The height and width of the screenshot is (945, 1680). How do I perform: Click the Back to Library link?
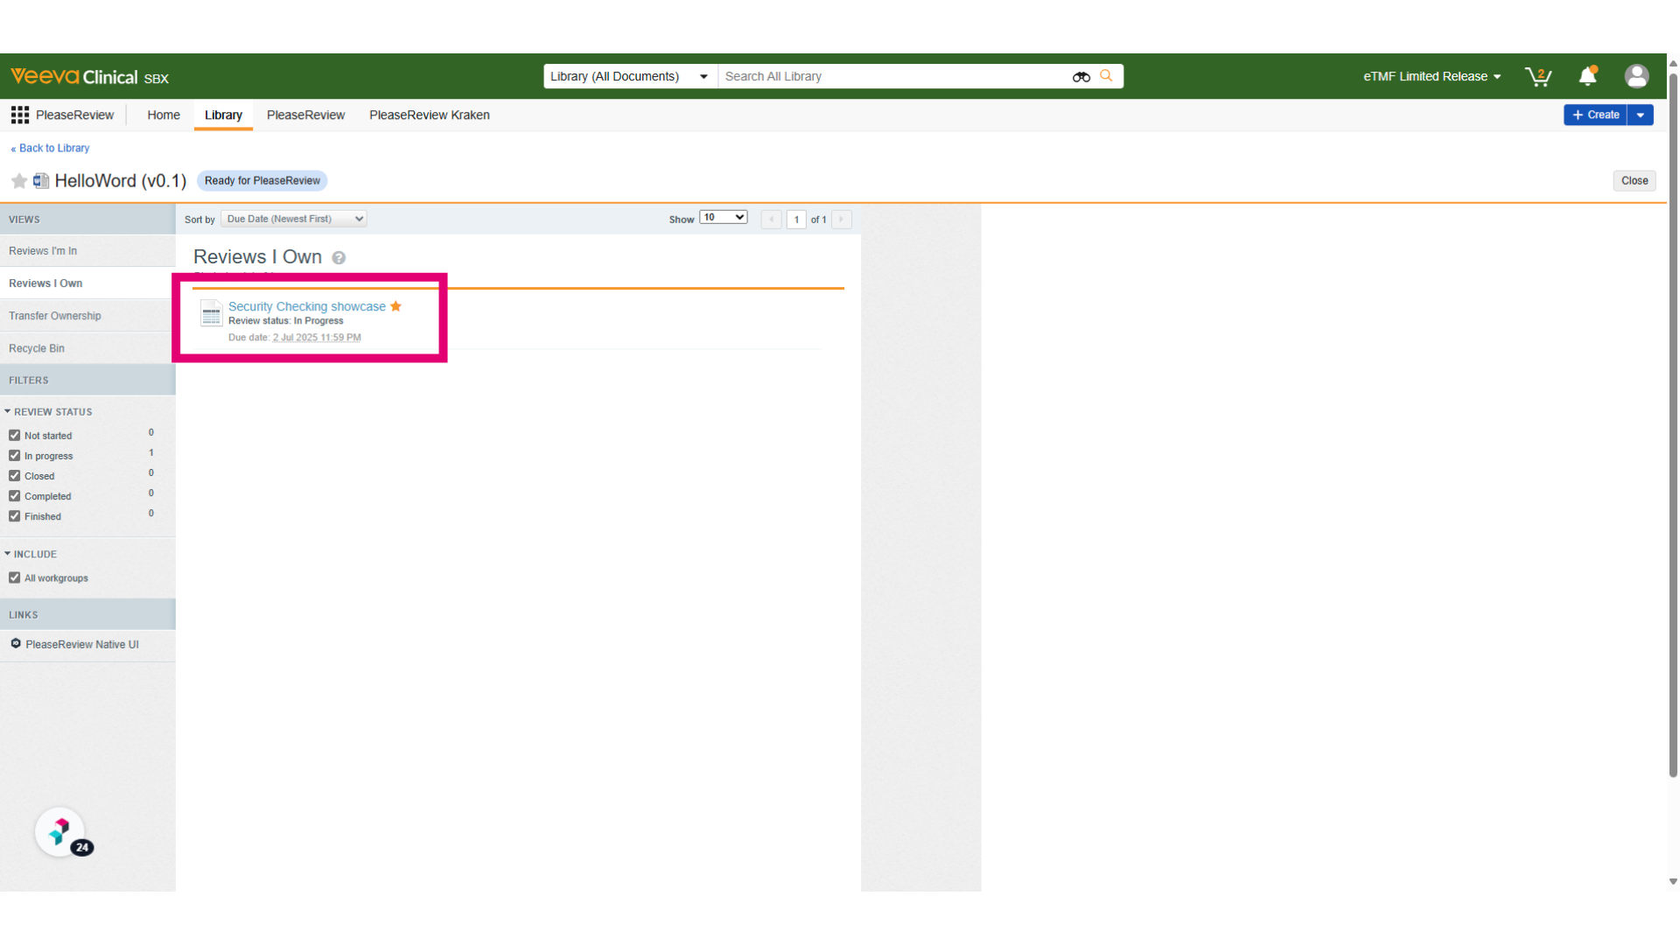[50, 148]
